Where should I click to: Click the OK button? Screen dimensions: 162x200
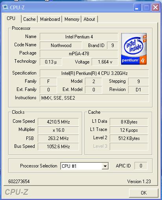[144, 193]
